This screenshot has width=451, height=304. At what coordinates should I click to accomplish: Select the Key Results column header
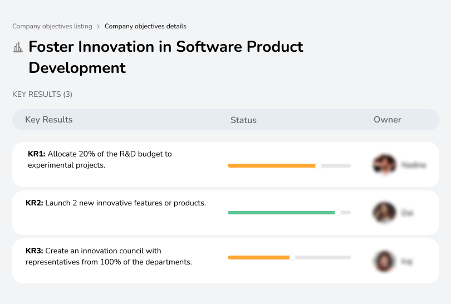tap(49, 120)
